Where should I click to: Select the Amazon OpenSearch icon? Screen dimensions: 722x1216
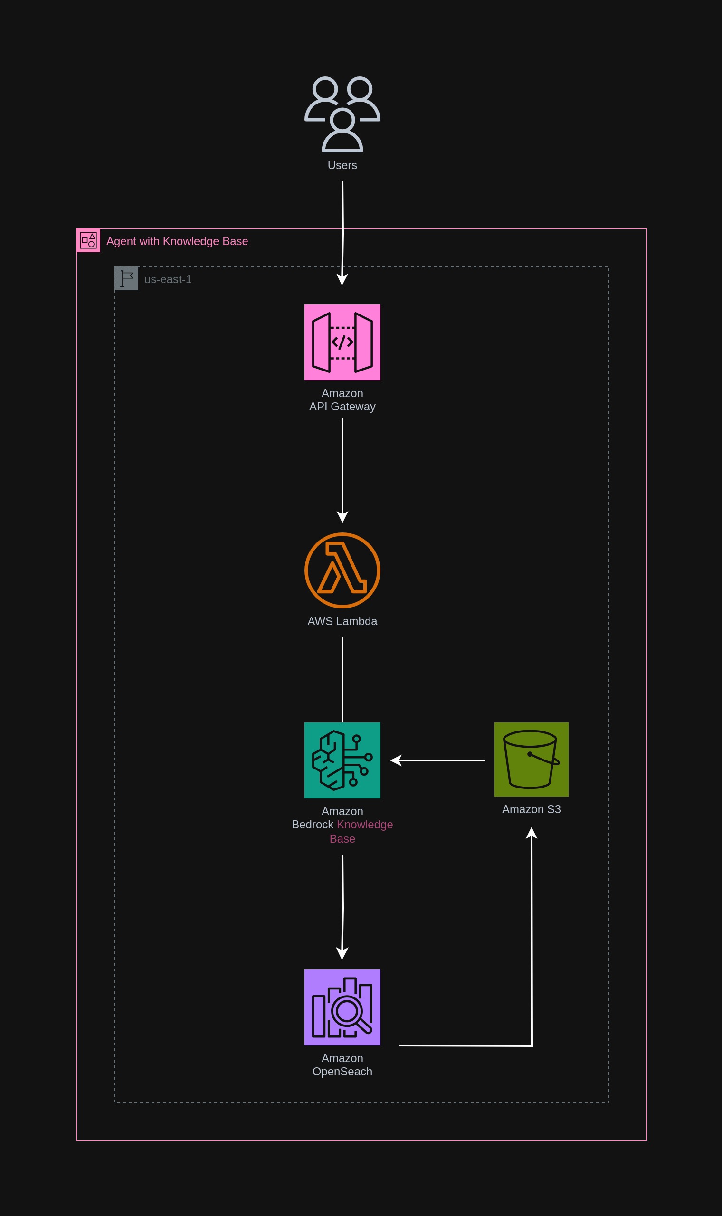[x=342, y=1007]
